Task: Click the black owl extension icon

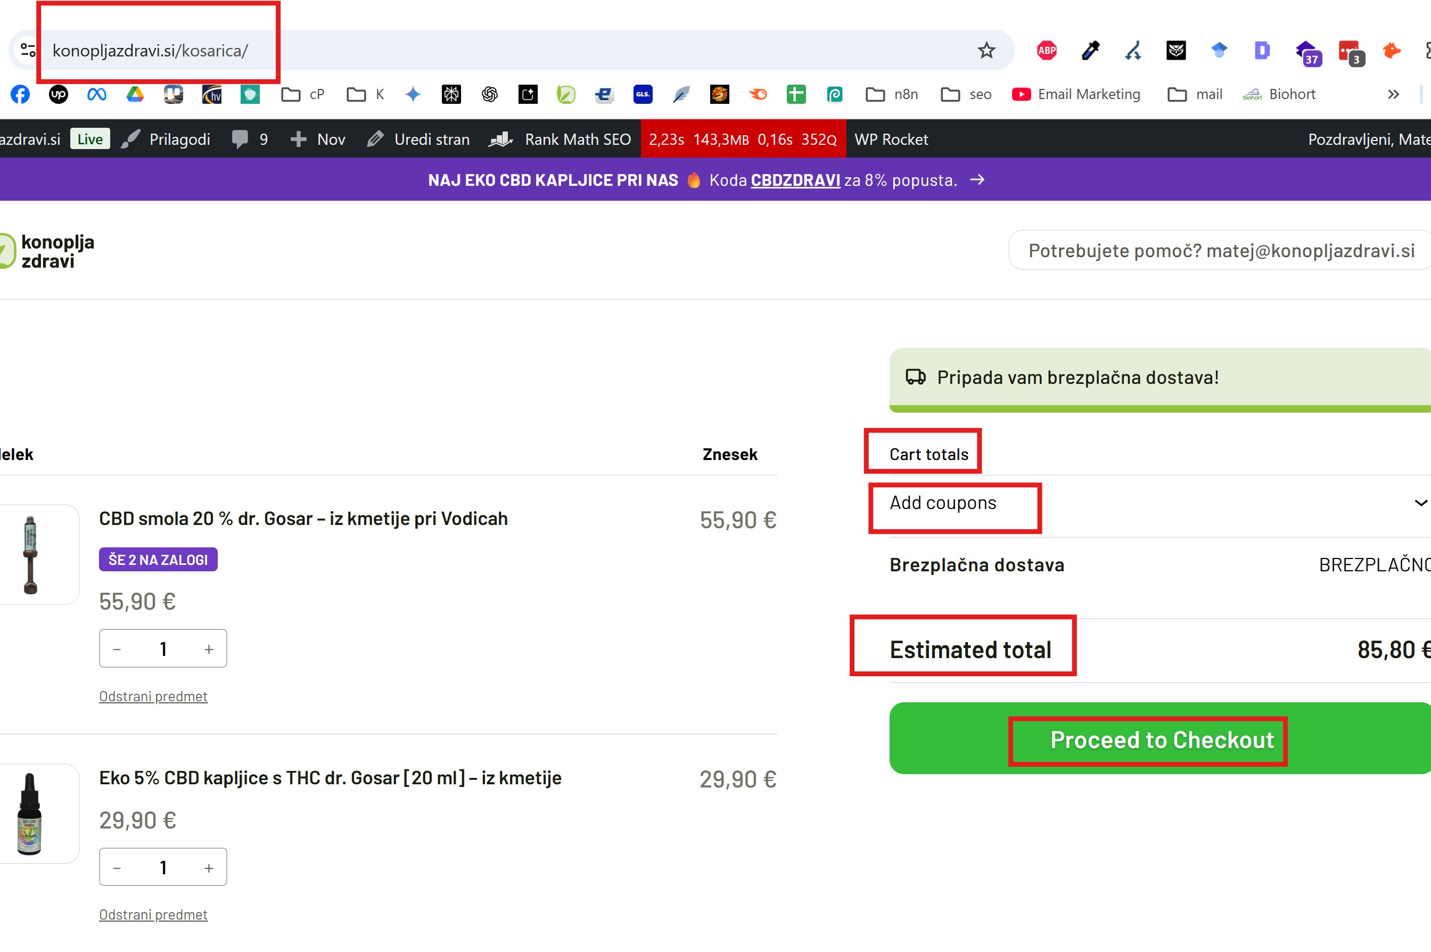Action: [1175, 51]
